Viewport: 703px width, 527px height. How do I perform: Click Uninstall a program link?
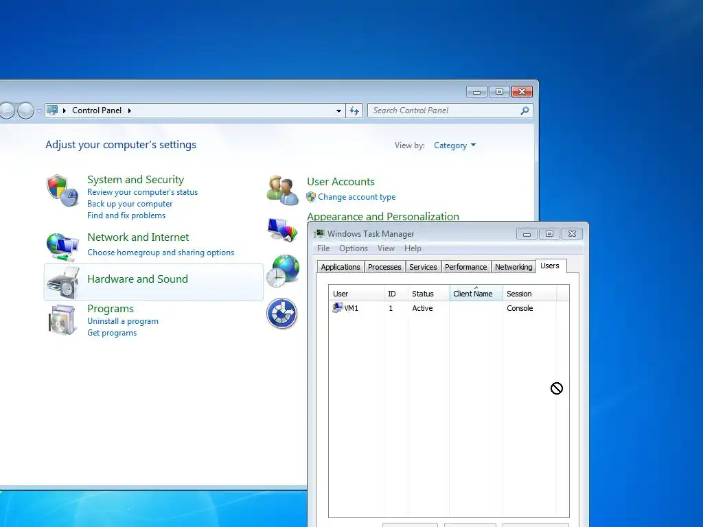122,321
